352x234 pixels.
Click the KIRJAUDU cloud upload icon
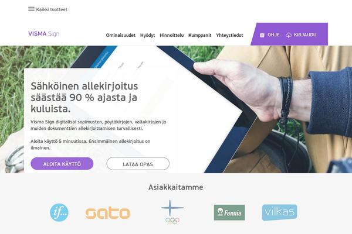click(289, 35)
